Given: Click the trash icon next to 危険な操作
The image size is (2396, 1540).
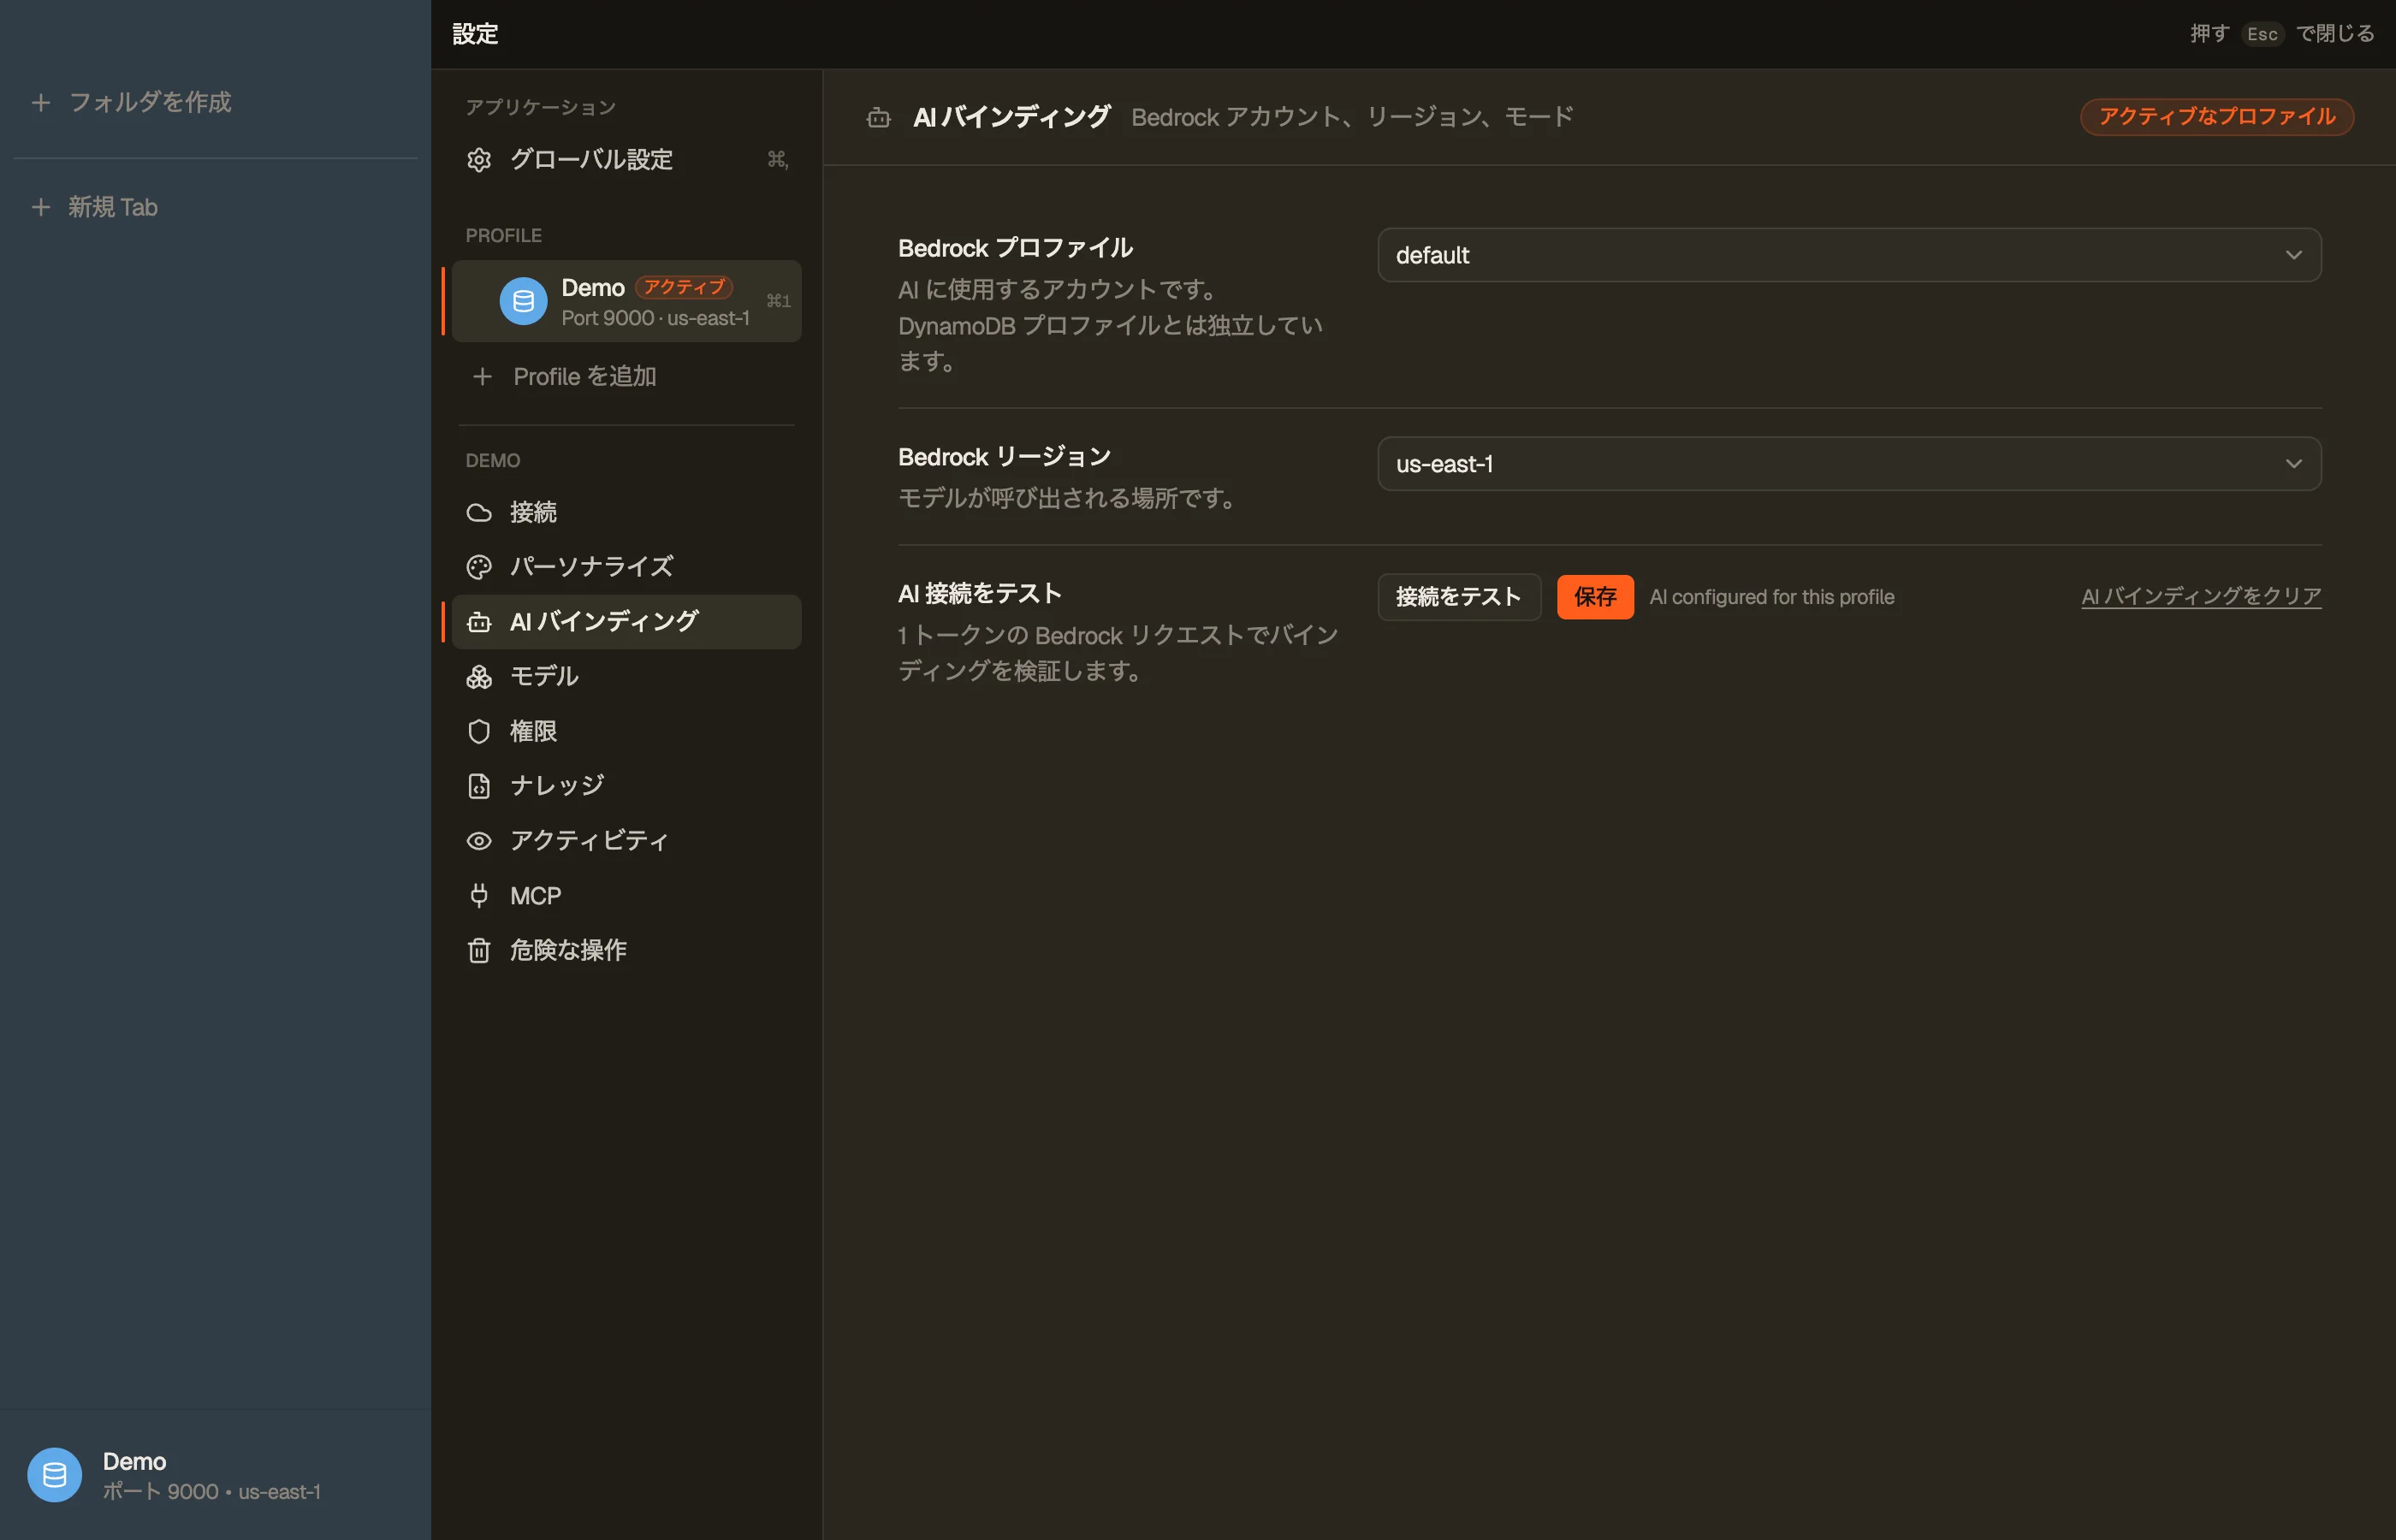Looking at the screenshot, I should [479, 950].
